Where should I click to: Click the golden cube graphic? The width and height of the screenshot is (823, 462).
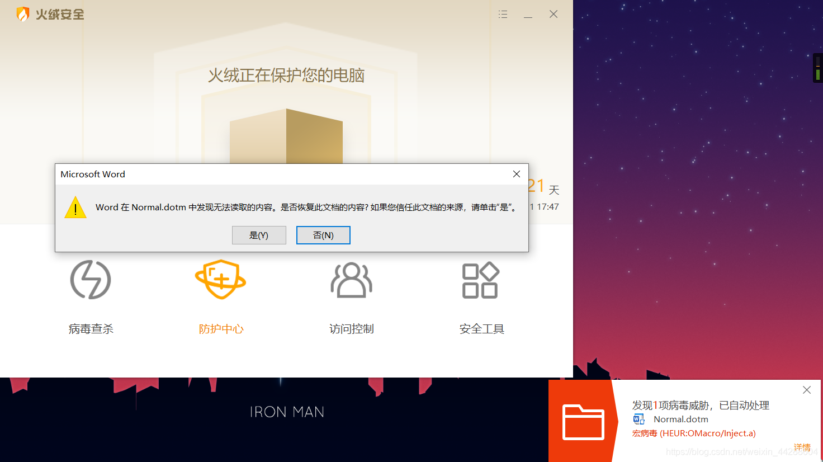286,136
